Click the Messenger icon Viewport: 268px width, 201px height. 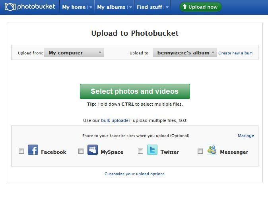point(212,150)
